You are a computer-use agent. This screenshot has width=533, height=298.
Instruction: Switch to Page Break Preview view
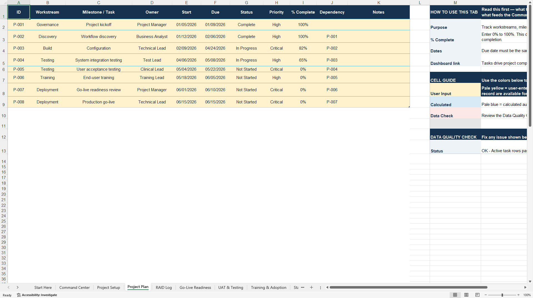point(477,295)
